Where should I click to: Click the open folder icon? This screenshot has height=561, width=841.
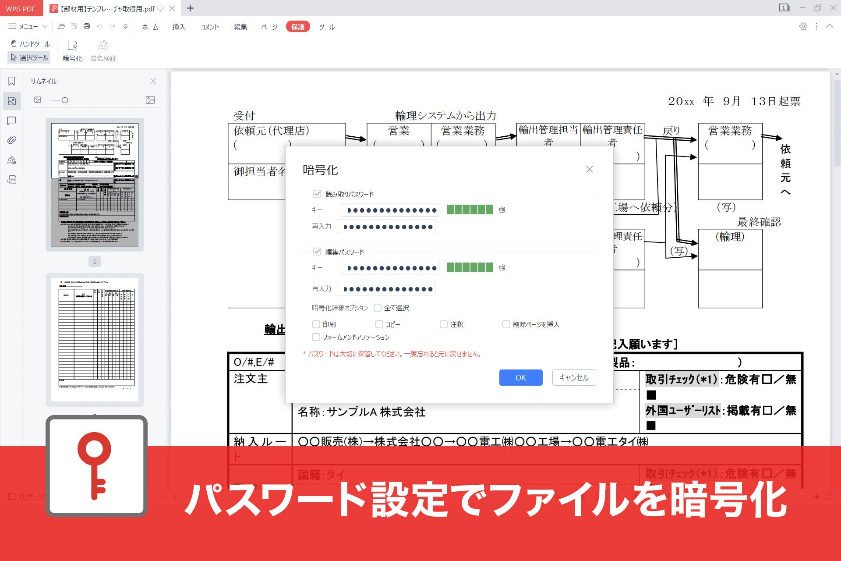pyautogui.click(x=61, y=26)
